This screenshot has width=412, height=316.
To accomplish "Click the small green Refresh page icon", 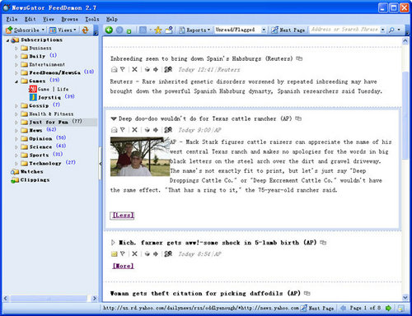I will [129, 31].
